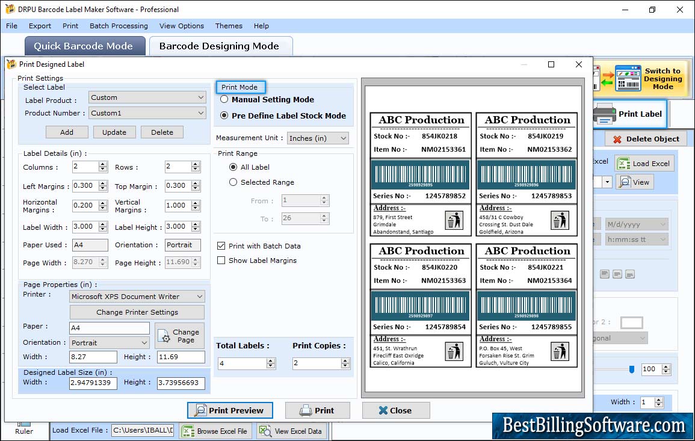The width and height of the screenshot is (695, 441).
Task: Adjust the Total Labels stepper
Action: click(x=271, y=363)
